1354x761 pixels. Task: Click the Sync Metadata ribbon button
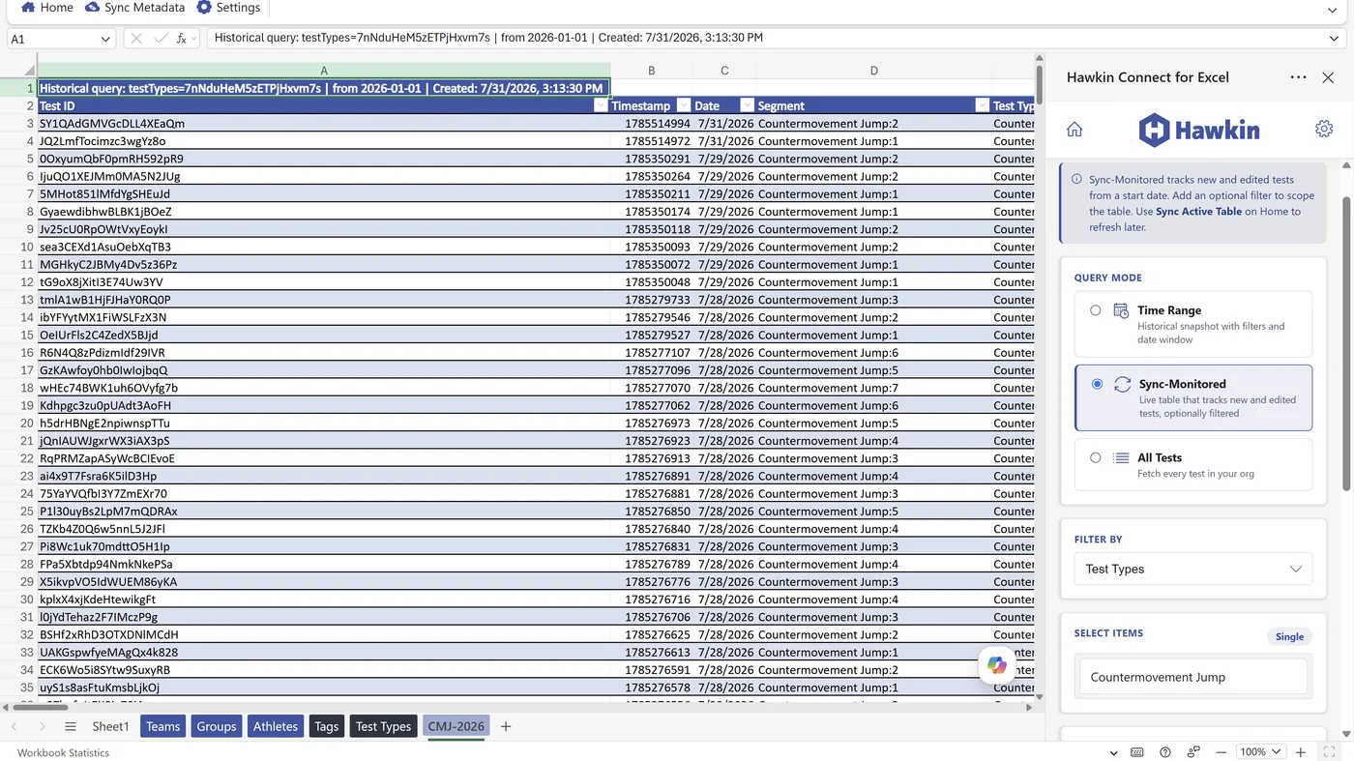[x=134, y=8]
